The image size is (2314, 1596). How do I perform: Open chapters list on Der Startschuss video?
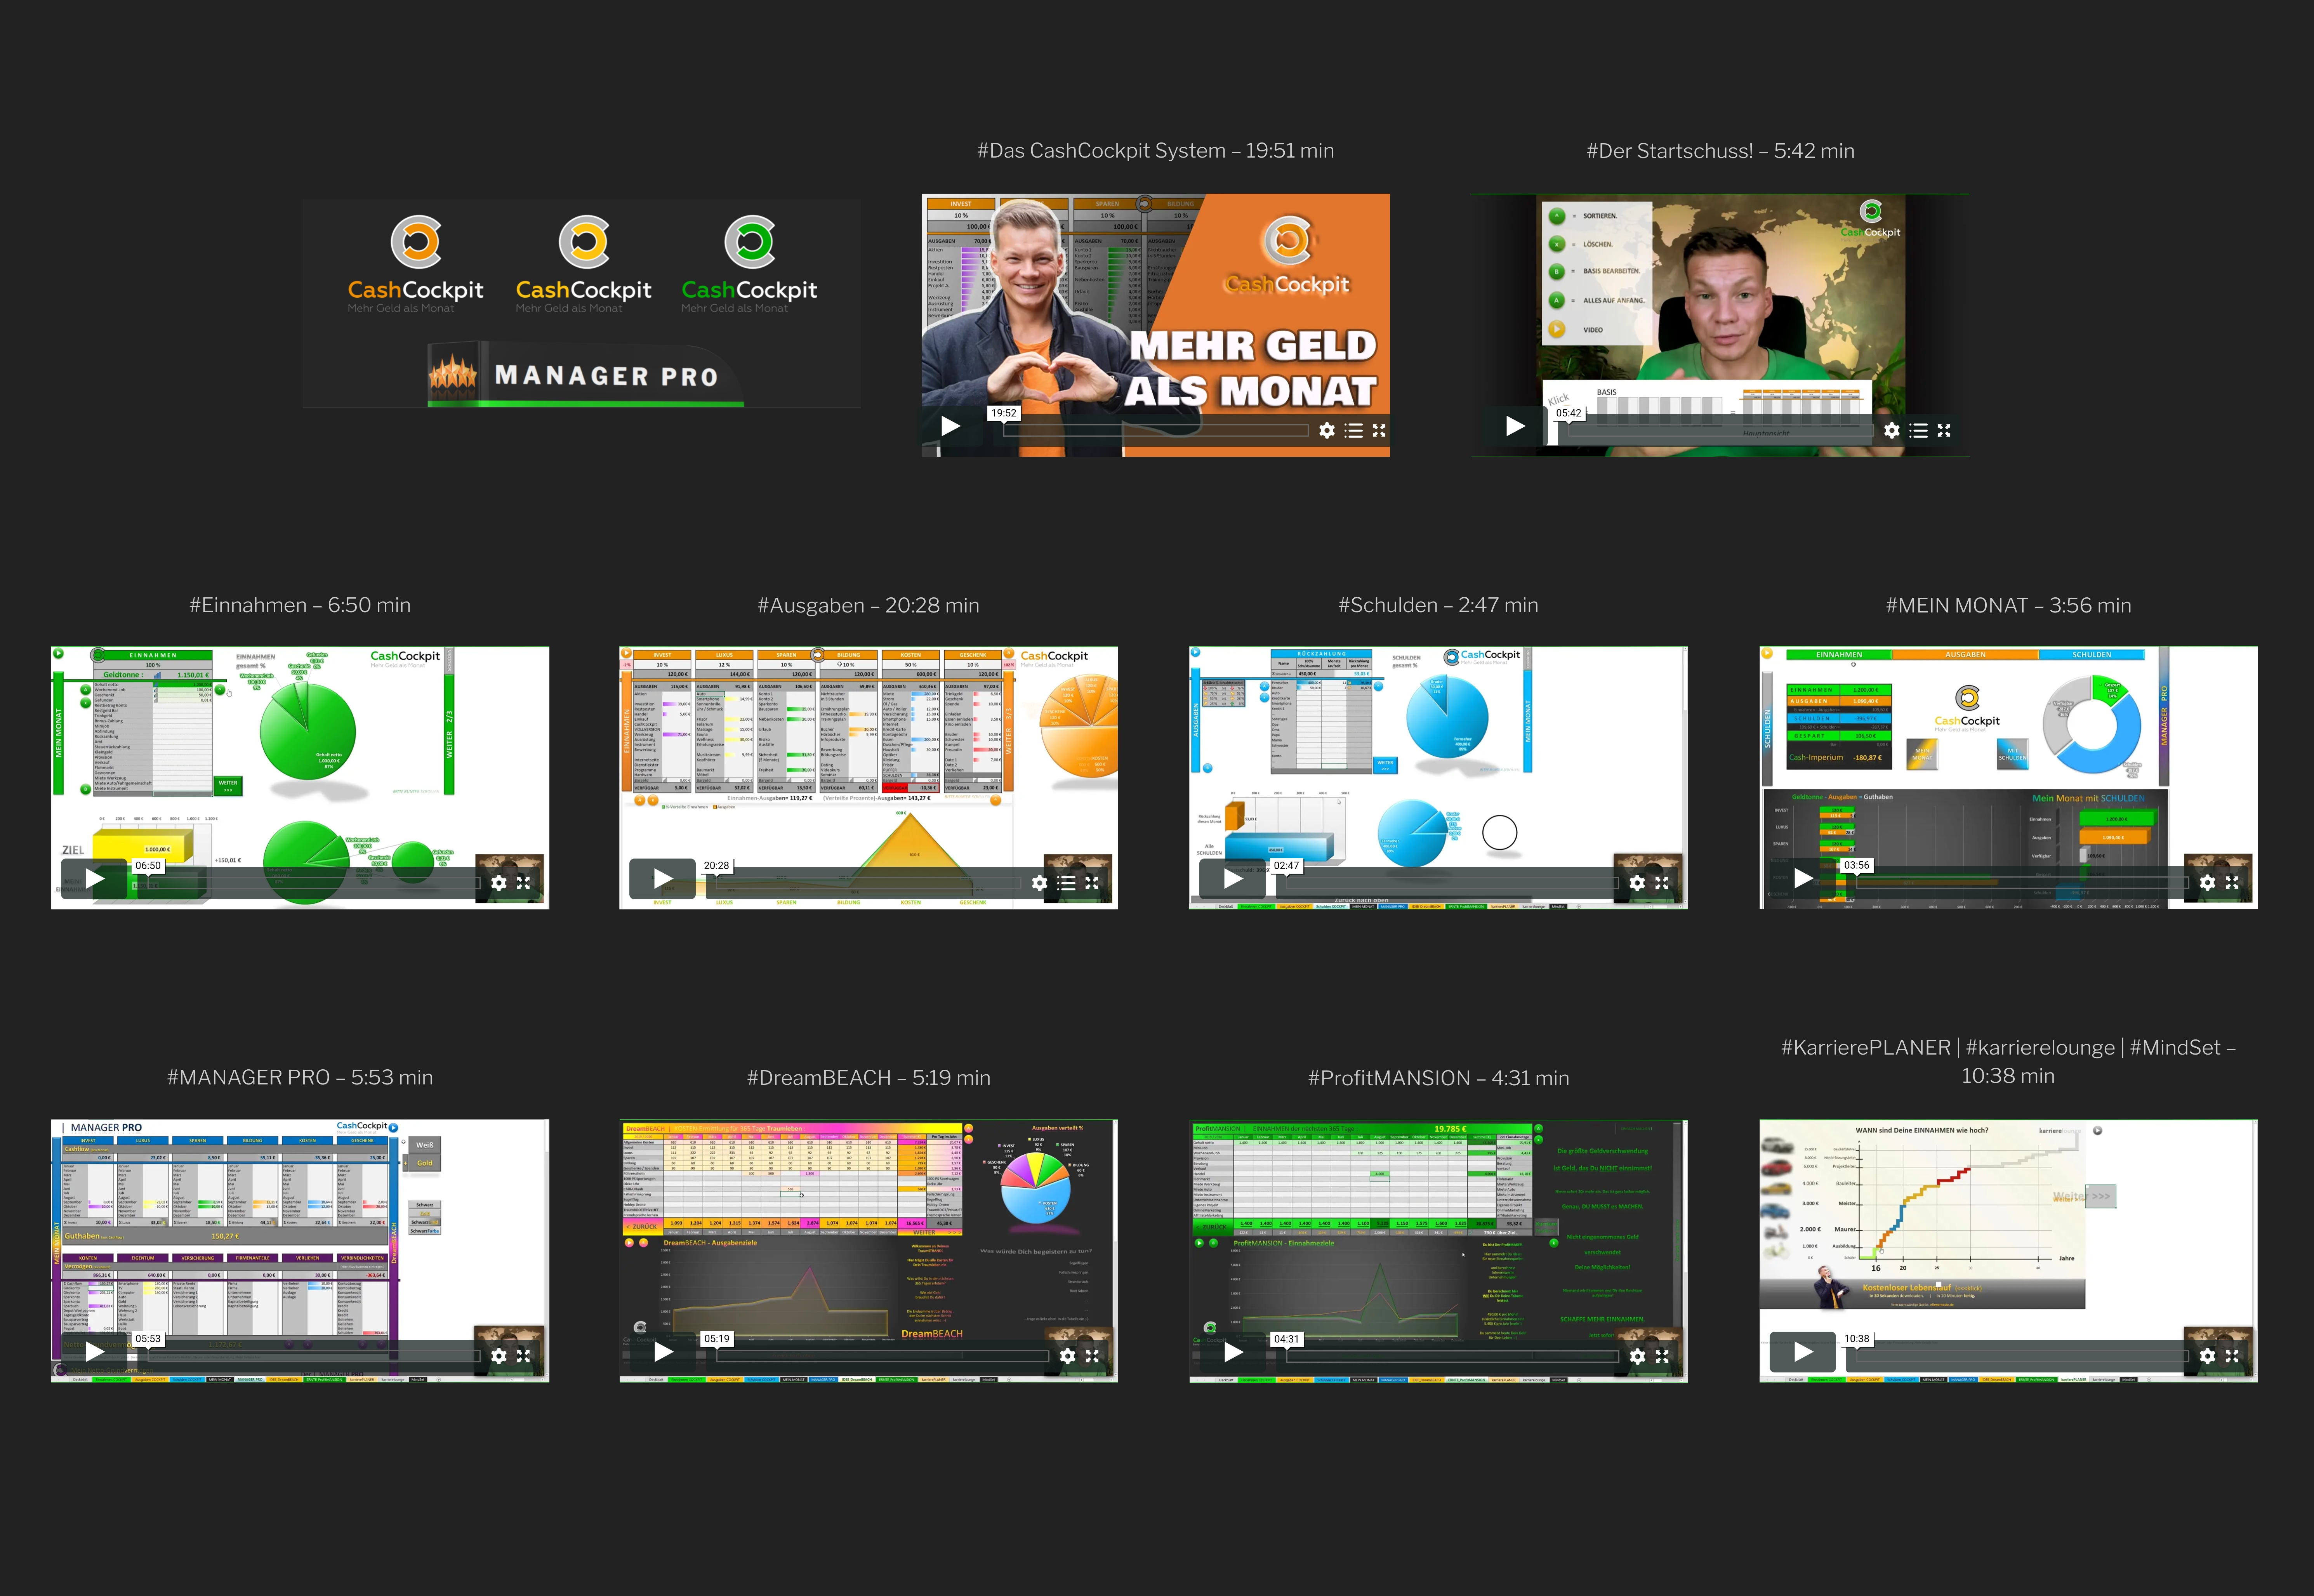pyautogui.click(x=1919, y=430)
